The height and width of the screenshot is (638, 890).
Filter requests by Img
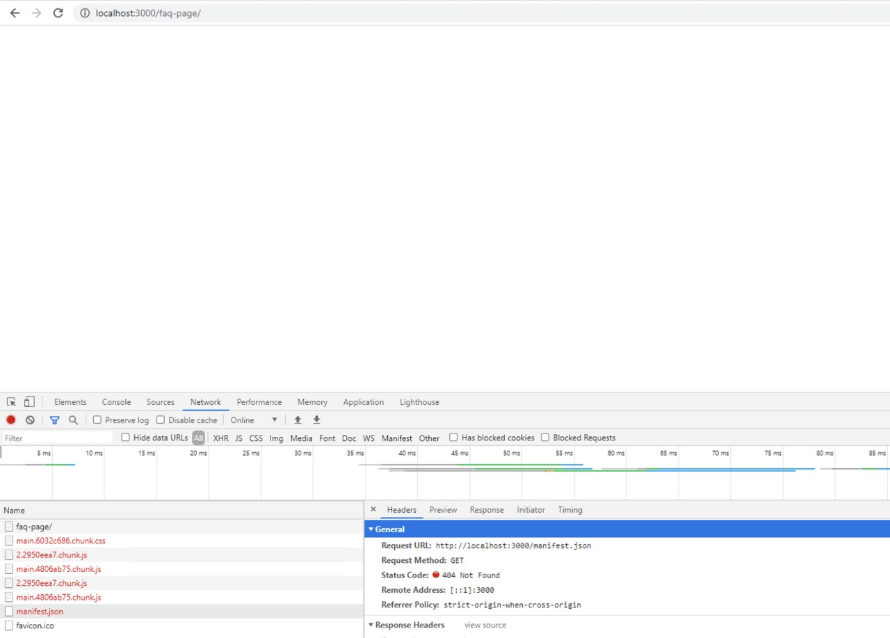(x=276, y=438)
